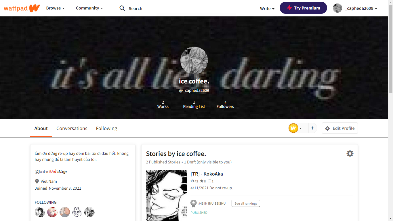Click the Try Premium button
This screenshot has height=221, width=393.
[303, 8]
